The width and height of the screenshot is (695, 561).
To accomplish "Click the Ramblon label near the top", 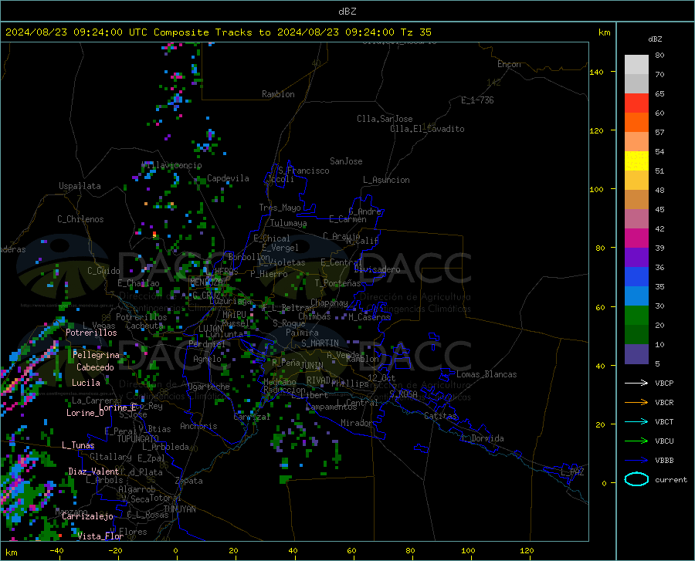I will coord(278,94).
